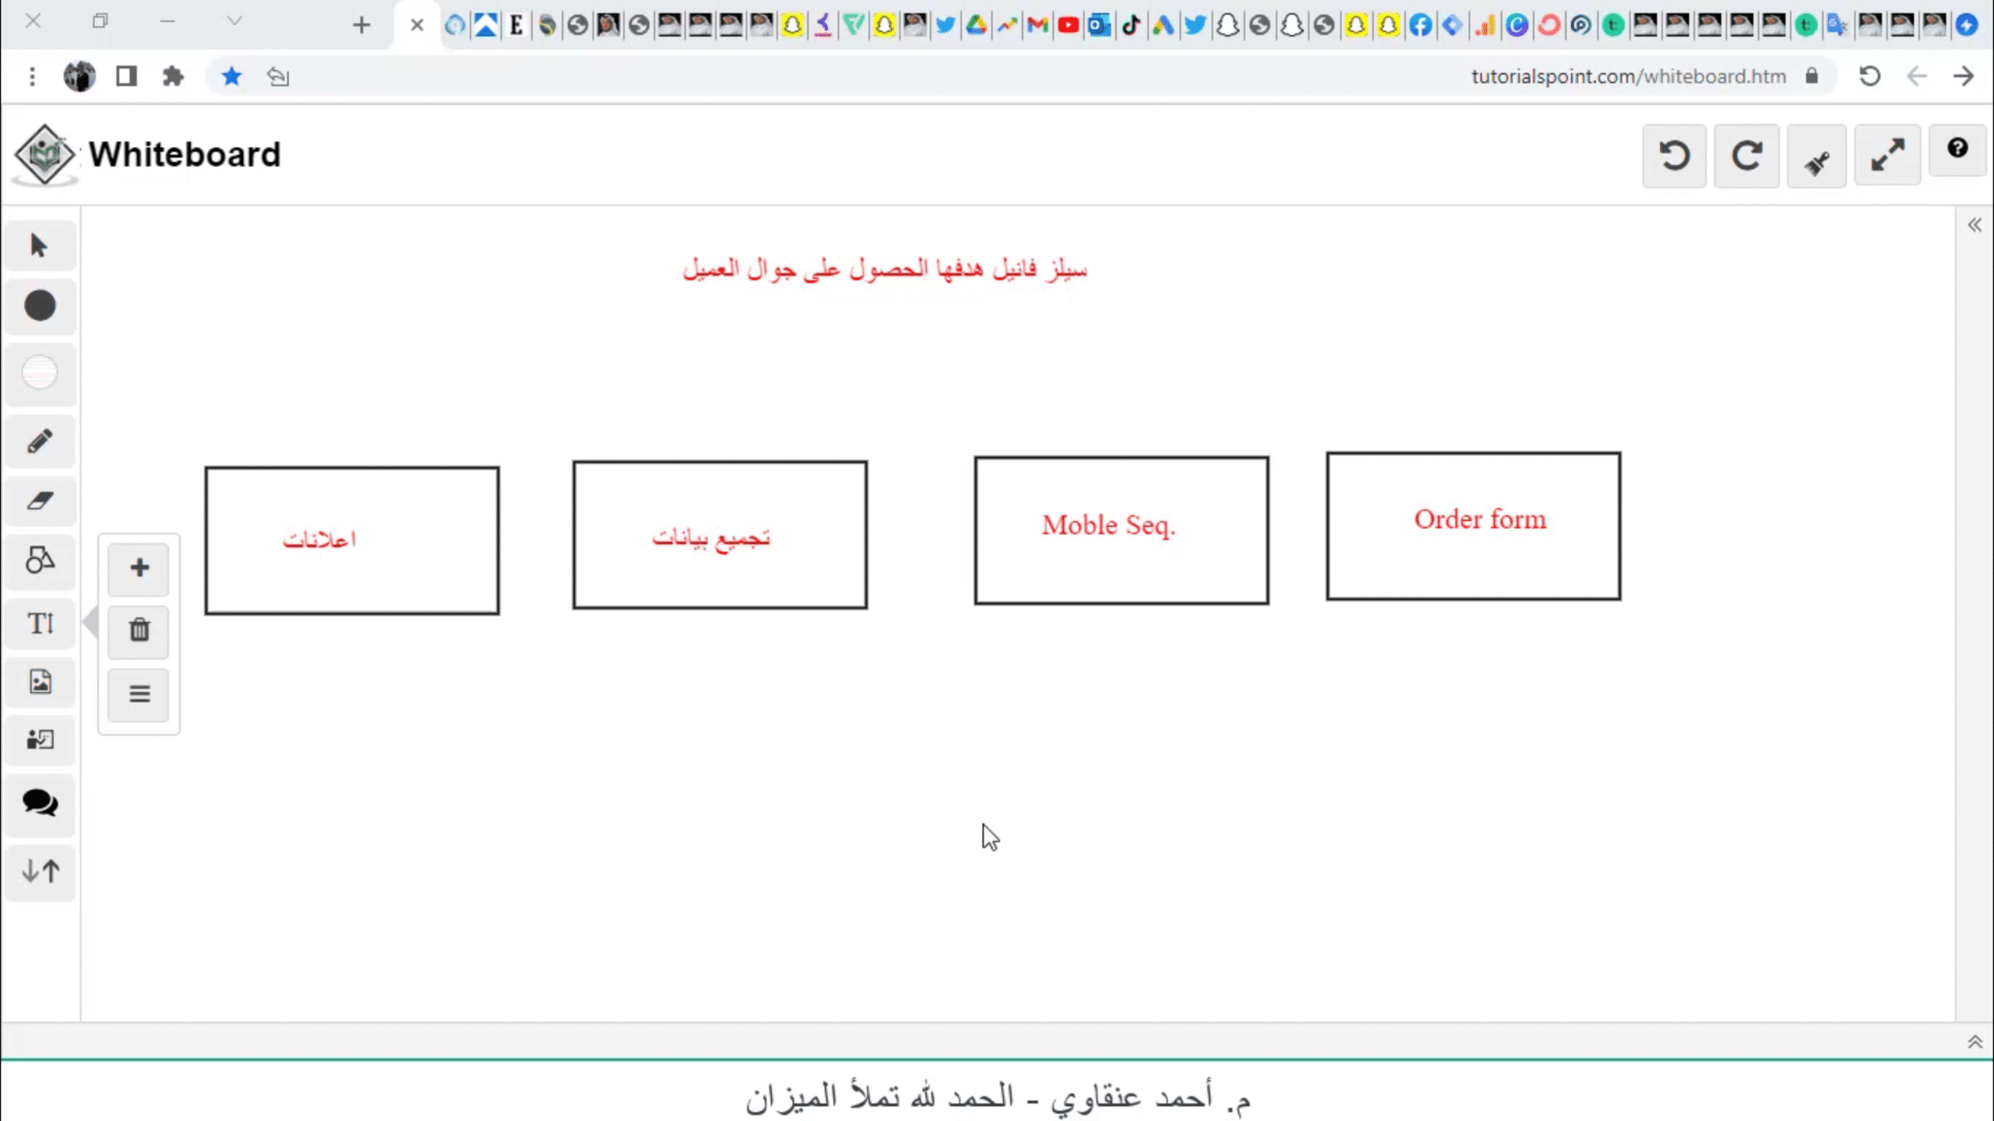Pick the pencil drawing tool
The height and width of the screenshot is (1121, 1994).
click(x=39, y=441)
